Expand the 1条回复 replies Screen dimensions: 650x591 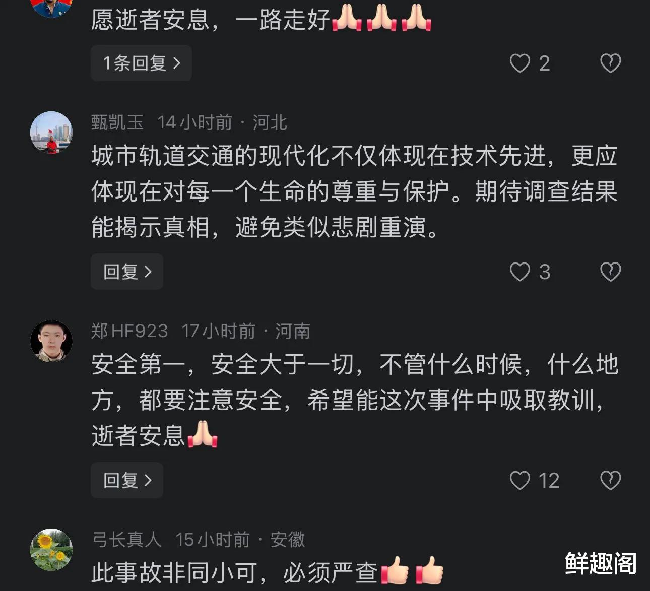click(x=141, y=63)
